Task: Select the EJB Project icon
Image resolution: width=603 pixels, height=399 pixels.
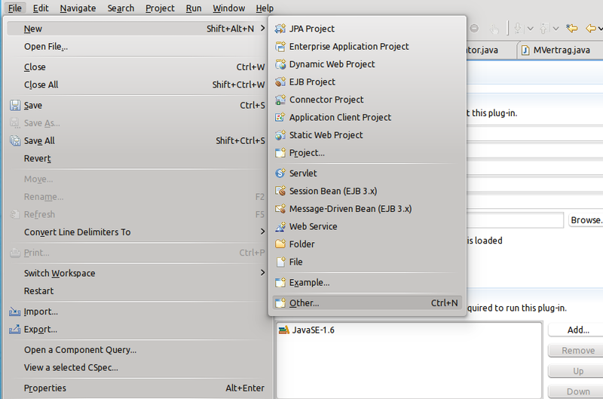Action: click(x=280, y=82)
